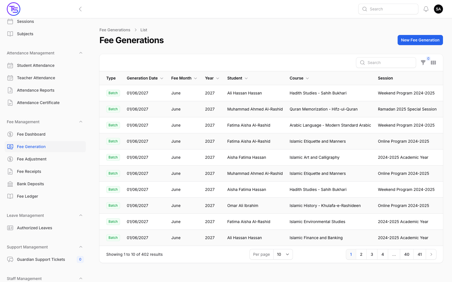Toggle table columns icon
The height and width of the screenshot is (282, 452).
pos(433,63)
